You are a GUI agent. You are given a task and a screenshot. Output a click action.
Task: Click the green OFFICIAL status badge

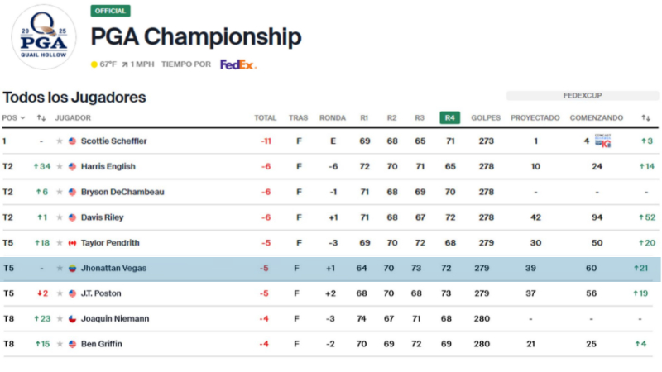[110, 12]
